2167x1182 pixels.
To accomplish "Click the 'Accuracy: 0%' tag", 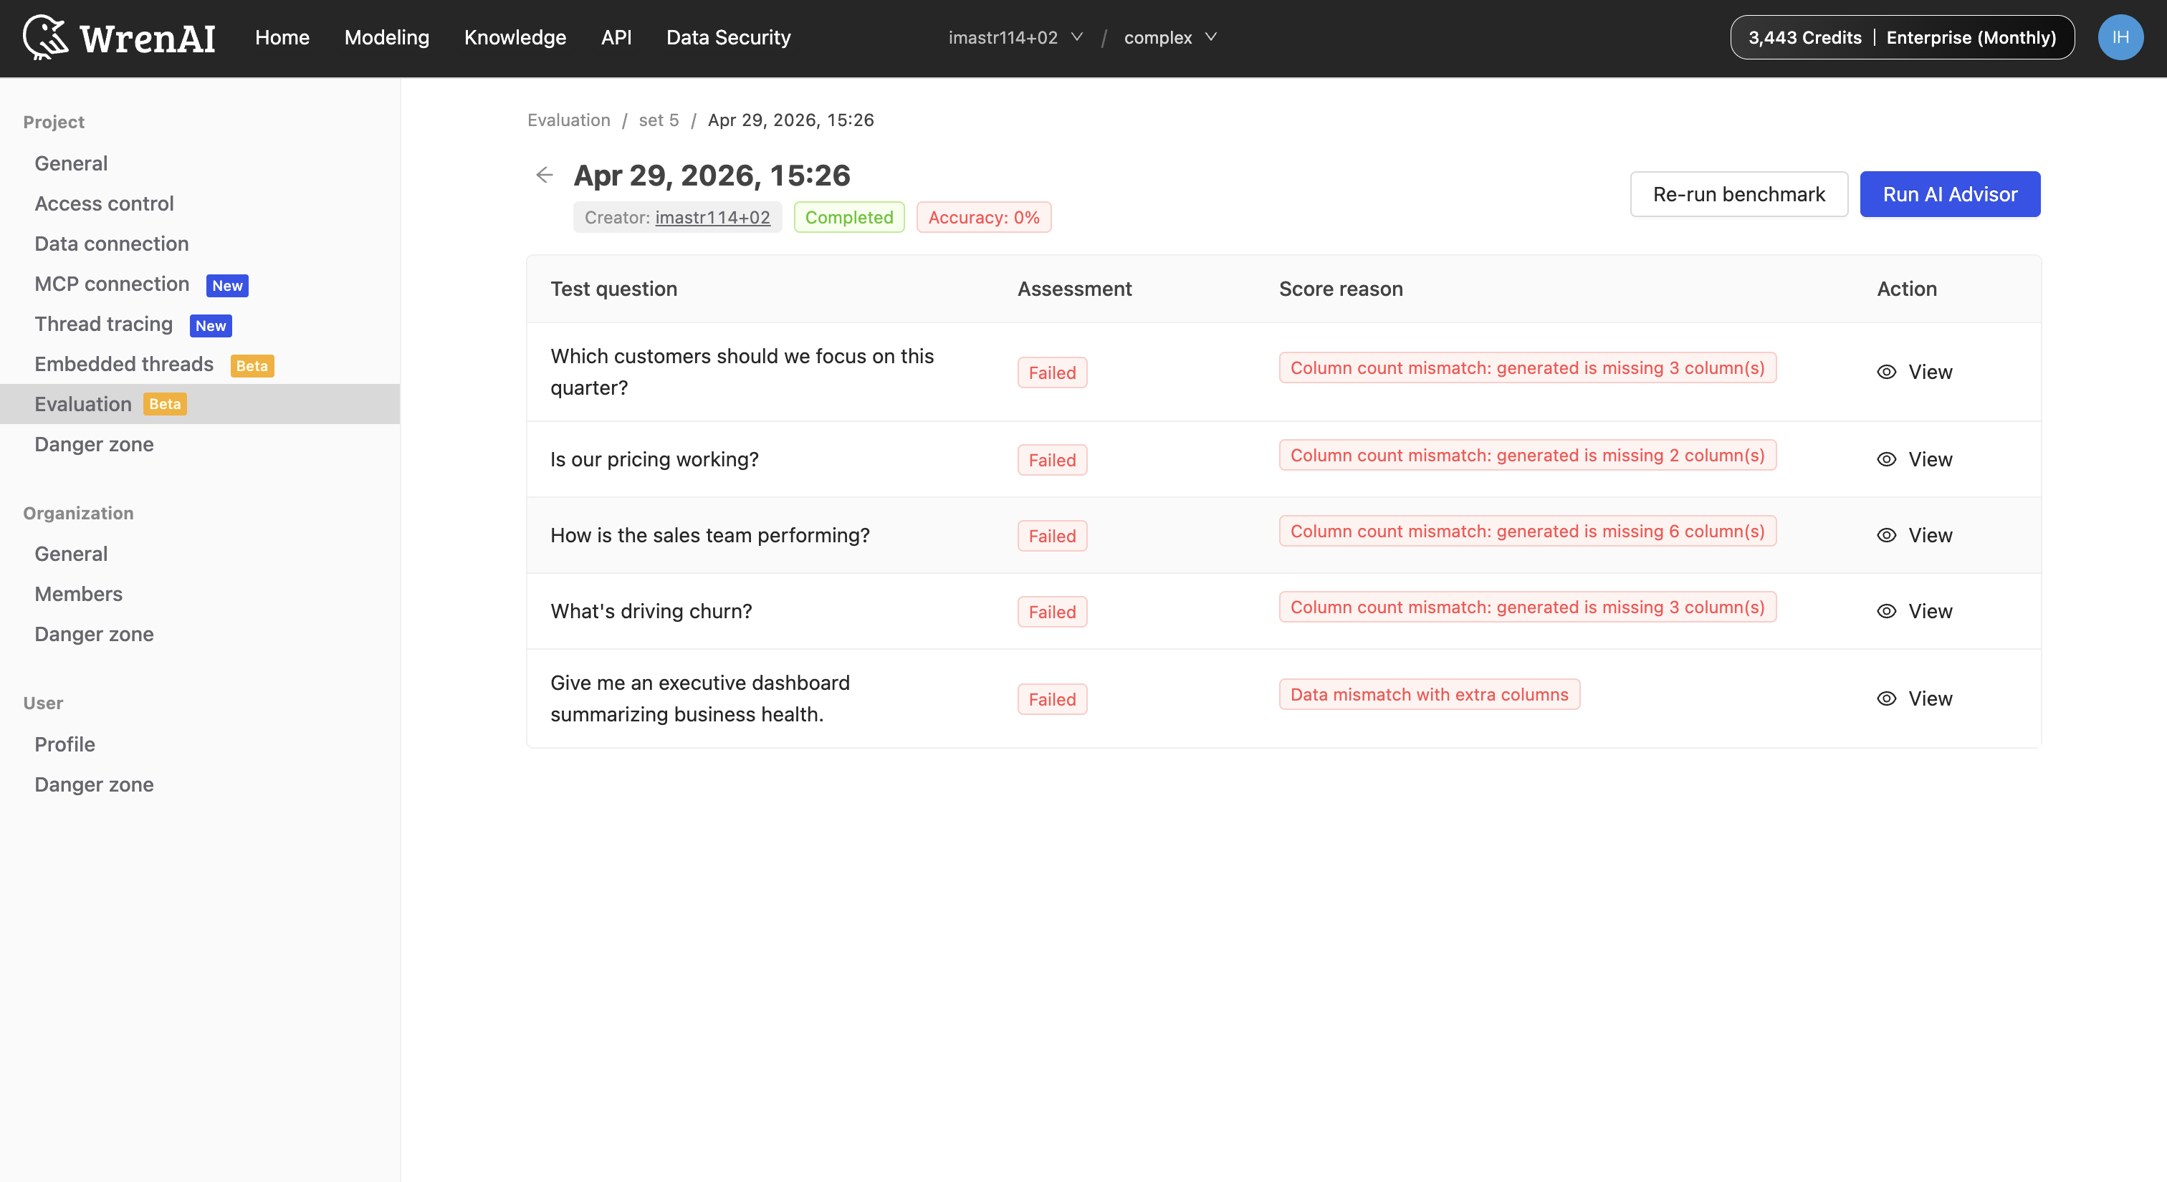I will [983, 218].
